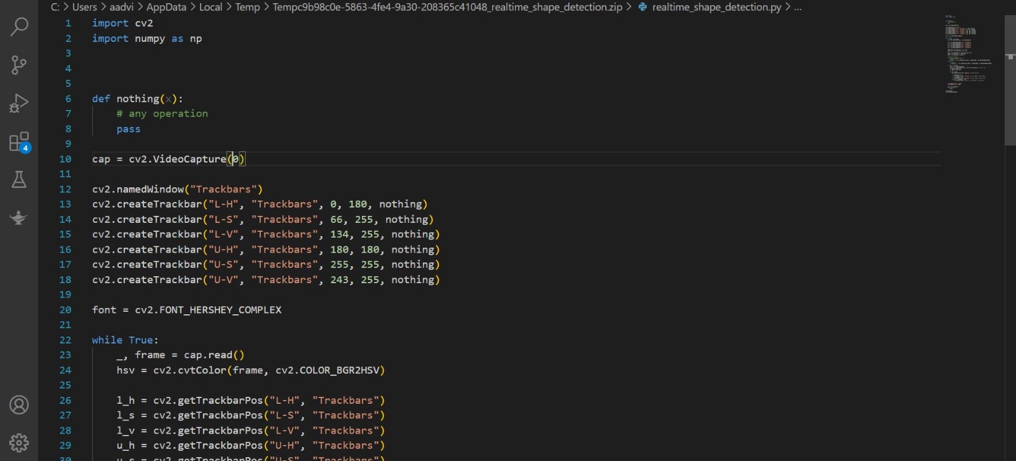Image resolution: width=1016 pixels, height=461 pixels.
Task: Select the 'Users' breadcrumb segment
Action: pos(84,7)
